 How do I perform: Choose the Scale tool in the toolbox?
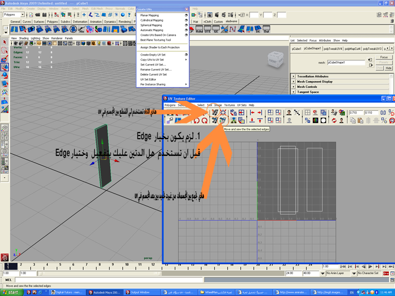click(5, 84)
